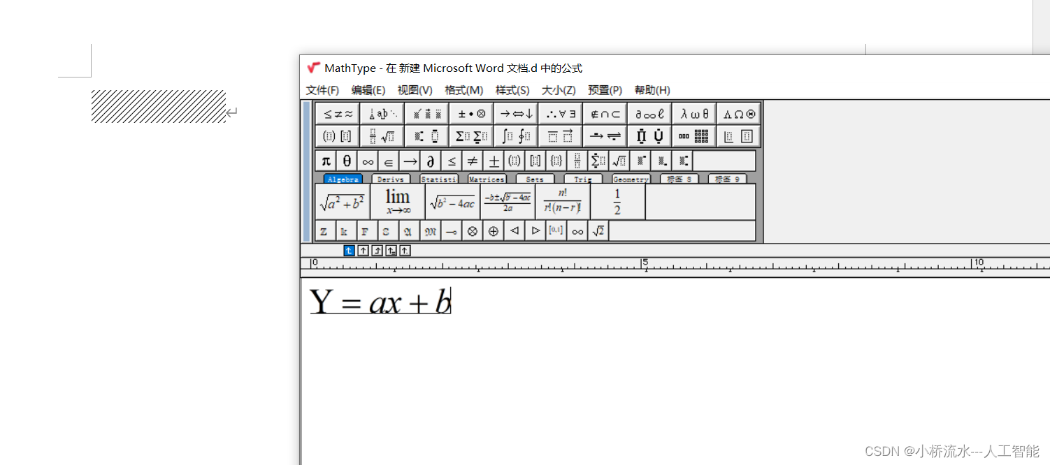Insert square brackets template from small bar

[535, 161]
